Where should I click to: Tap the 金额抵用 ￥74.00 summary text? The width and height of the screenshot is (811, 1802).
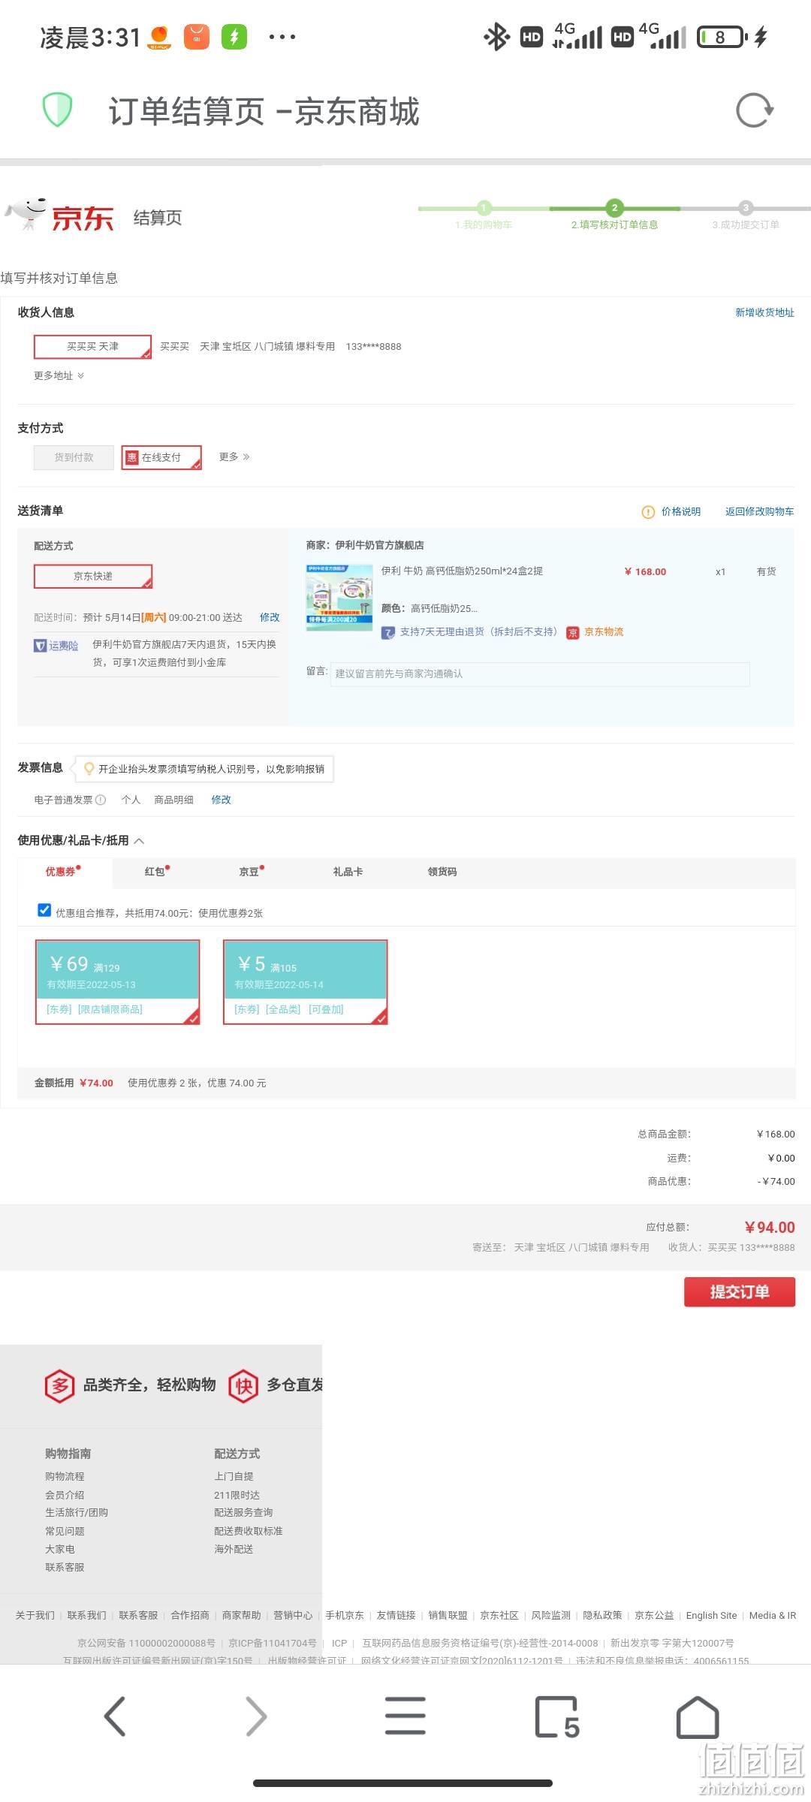point(74,1083)
